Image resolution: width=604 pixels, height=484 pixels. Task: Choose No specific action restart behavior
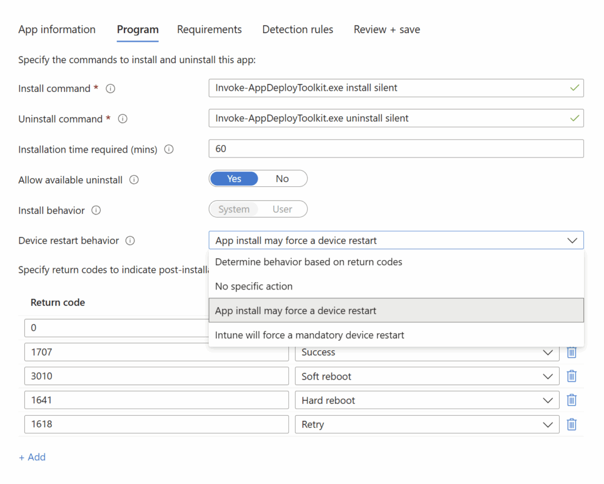[x=254, y=286]
